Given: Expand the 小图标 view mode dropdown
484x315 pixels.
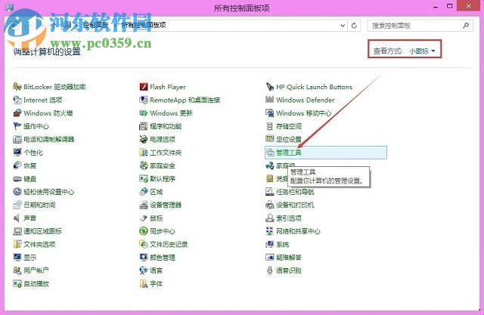Looking at the screenshot, I should 422,51.
